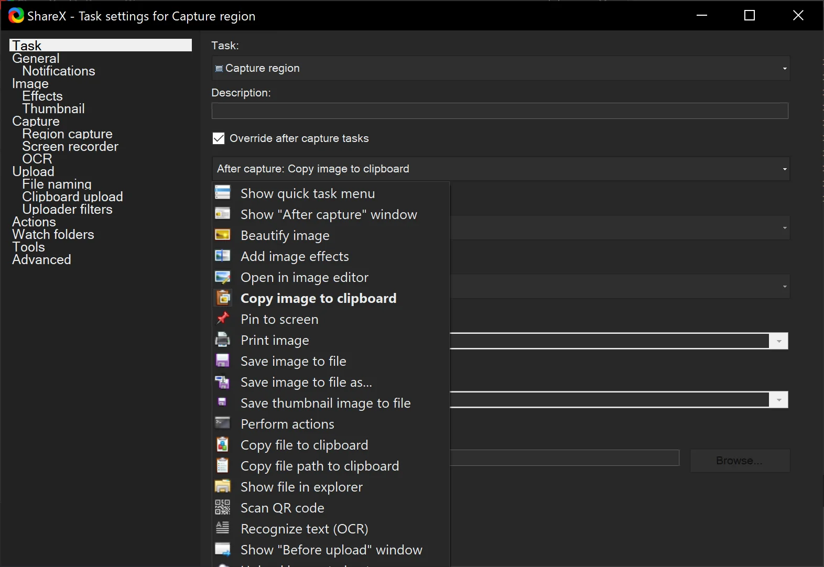Click the Browse... button

[740, 461]
